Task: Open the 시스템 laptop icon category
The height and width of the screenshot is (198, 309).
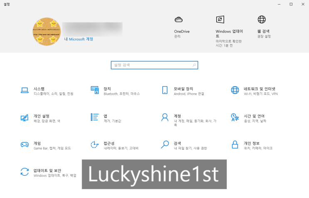Action: 25,90
